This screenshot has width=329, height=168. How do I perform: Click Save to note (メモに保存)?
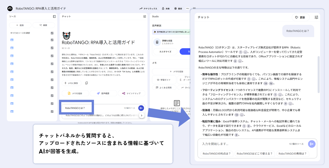71,83
